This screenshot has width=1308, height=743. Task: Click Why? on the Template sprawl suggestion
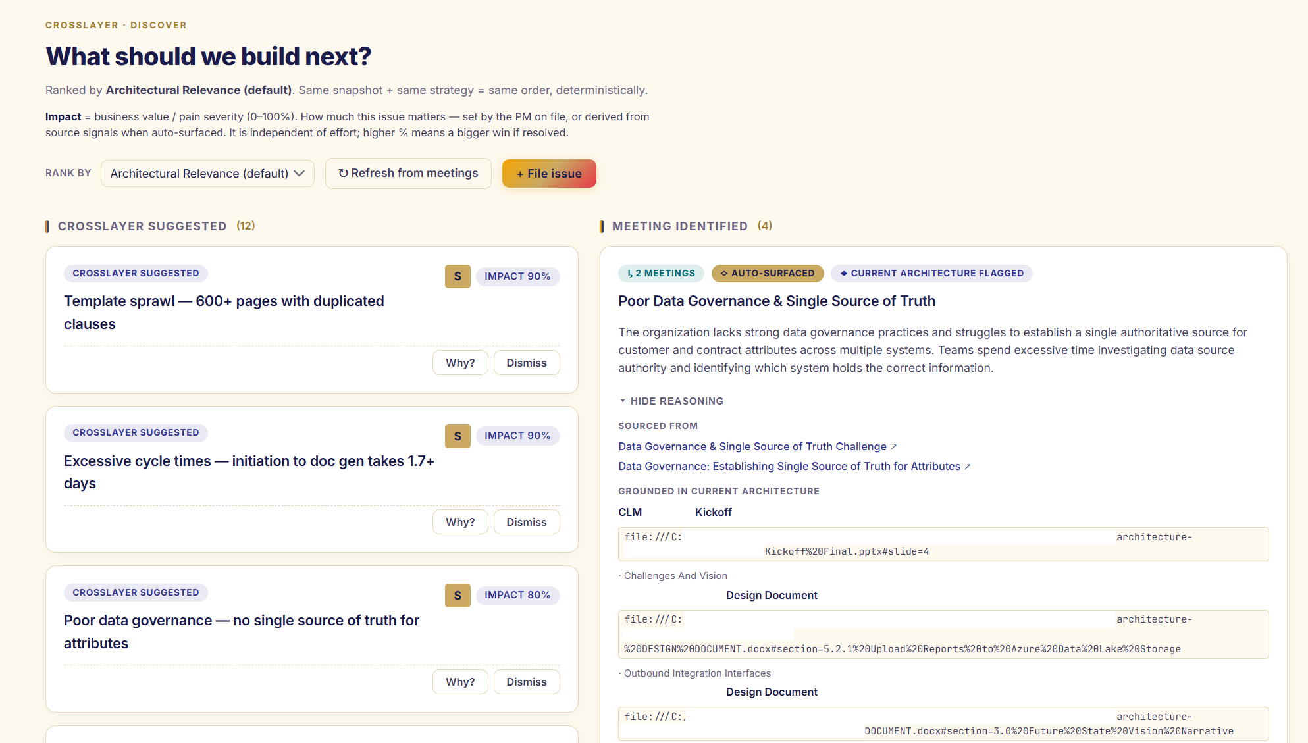pos(459,363)
